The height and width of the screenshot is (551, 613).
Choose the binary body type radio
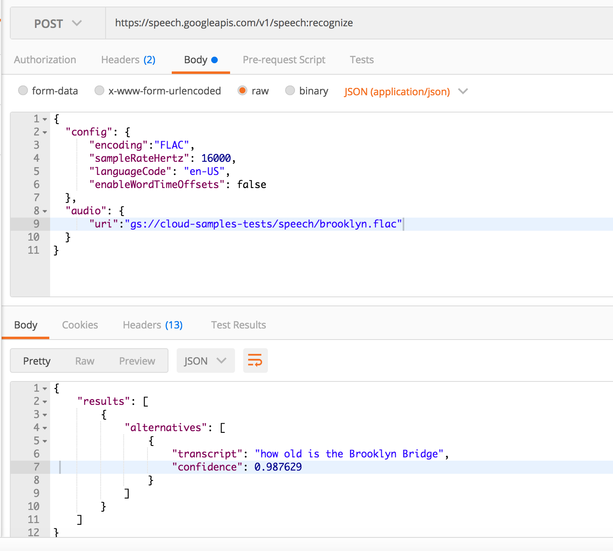(x=290, y=91)
